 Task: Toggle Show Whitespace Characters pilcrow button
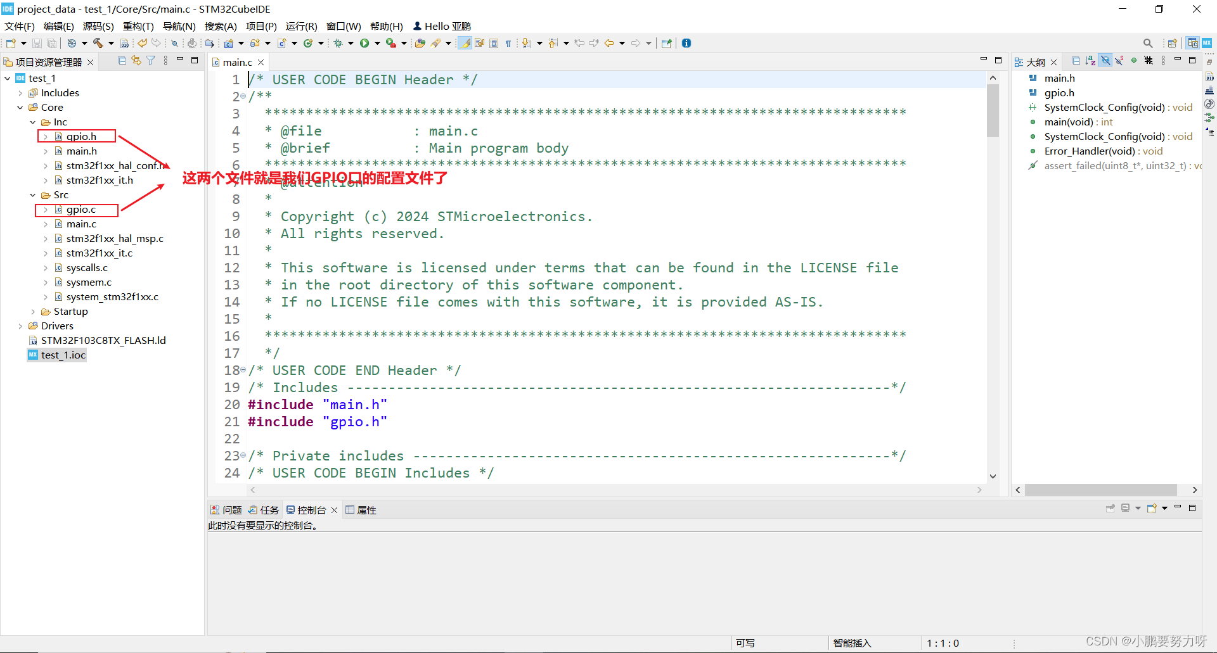pos(508,43)
